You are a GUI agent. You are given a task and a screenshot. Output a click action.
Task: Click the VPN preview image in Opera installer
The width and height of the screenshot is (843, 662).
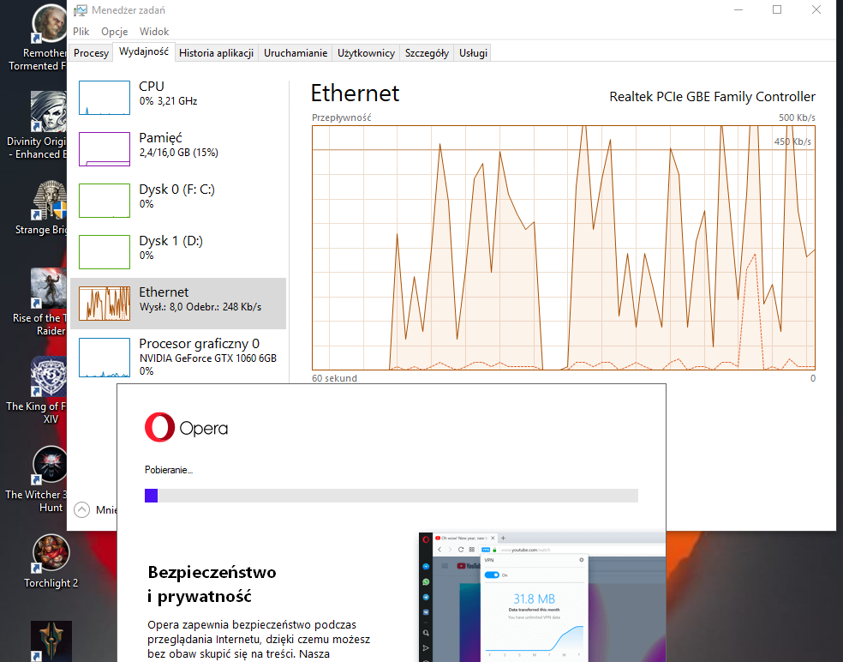[542, 597]
